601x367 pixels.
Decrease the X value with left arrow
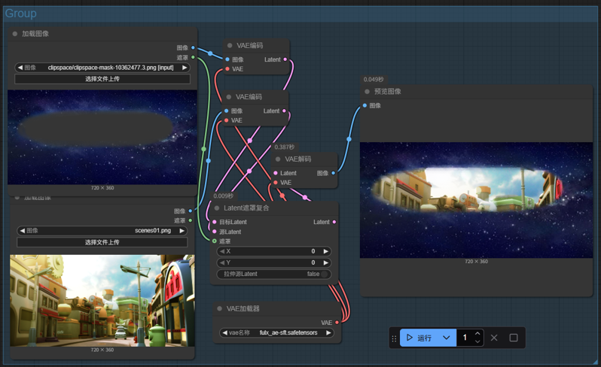(222, 251)
